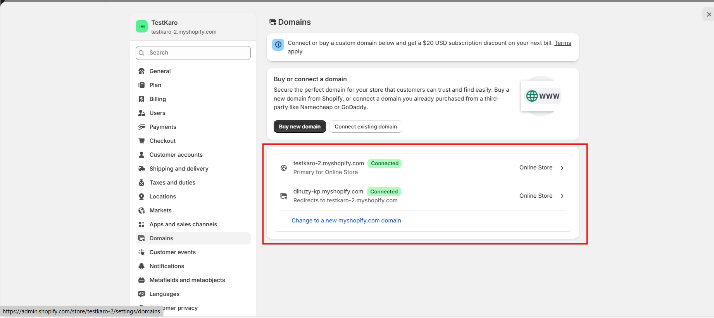This screenshot has width=714, height=318.
Task: Focus the settings Search field
Action: point(193,53)
